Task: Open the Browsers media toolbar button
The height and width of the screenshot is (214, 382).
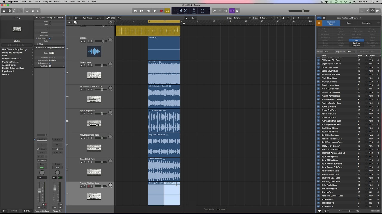Action: 378,11
